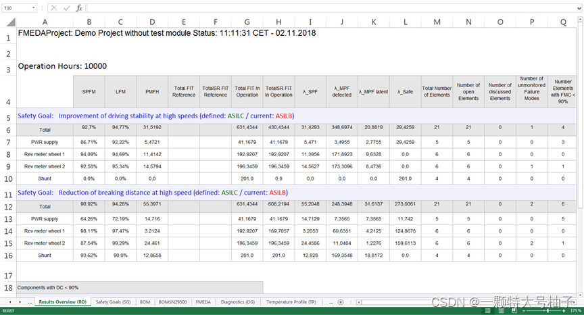Select column Q header
This screenshot has height=315, width=584.
(x=563, y=22)
